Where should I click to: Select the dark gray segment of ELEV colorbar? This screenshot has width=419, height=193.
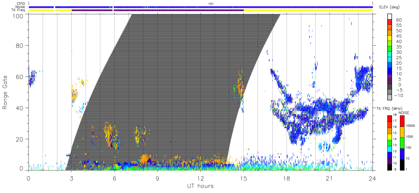click(390, 87)
